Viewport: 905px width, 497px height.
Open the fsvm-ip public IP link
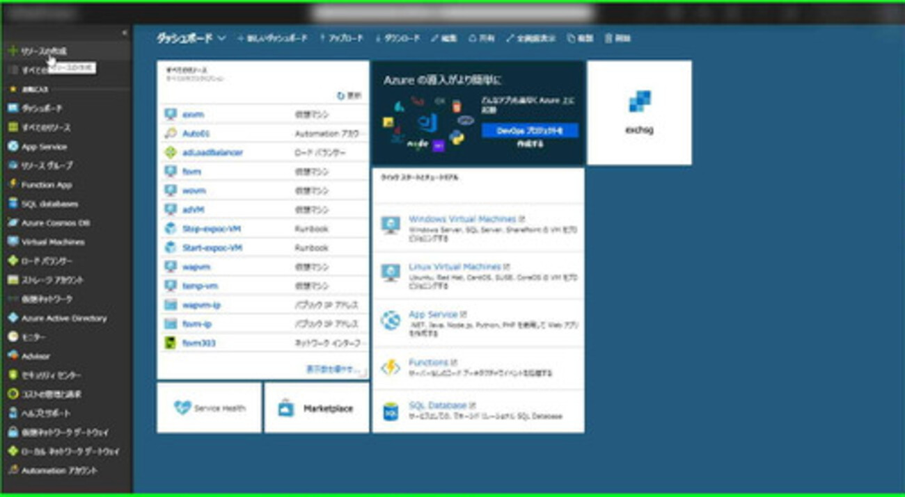point(196,324)
